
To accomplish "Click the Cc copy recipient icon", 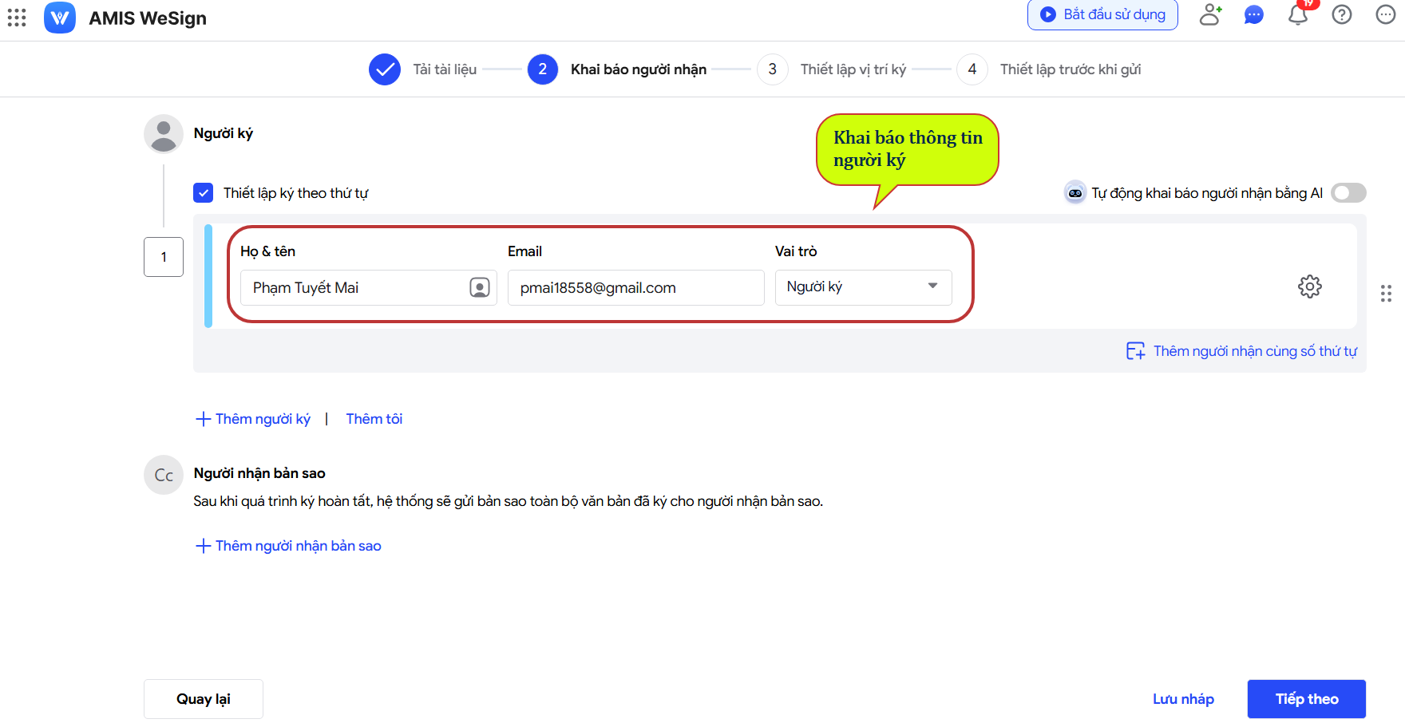I will [x=164, y=475].
